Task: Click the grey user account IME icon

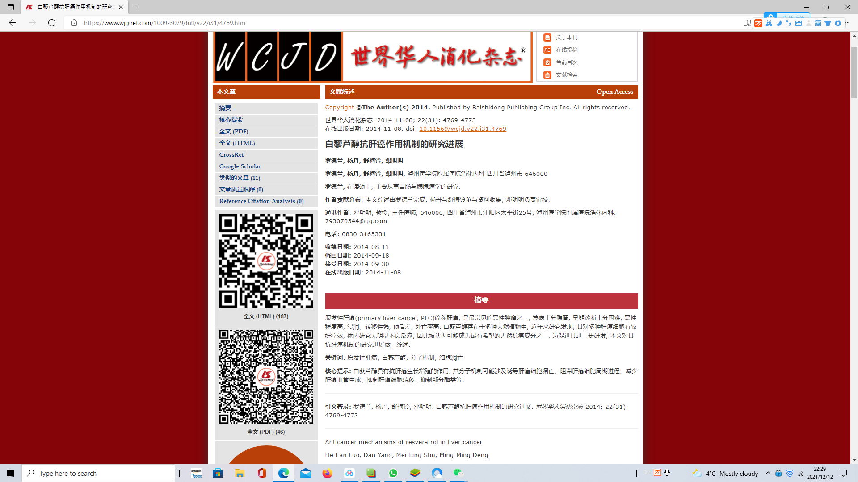Action: coord(808,23)
